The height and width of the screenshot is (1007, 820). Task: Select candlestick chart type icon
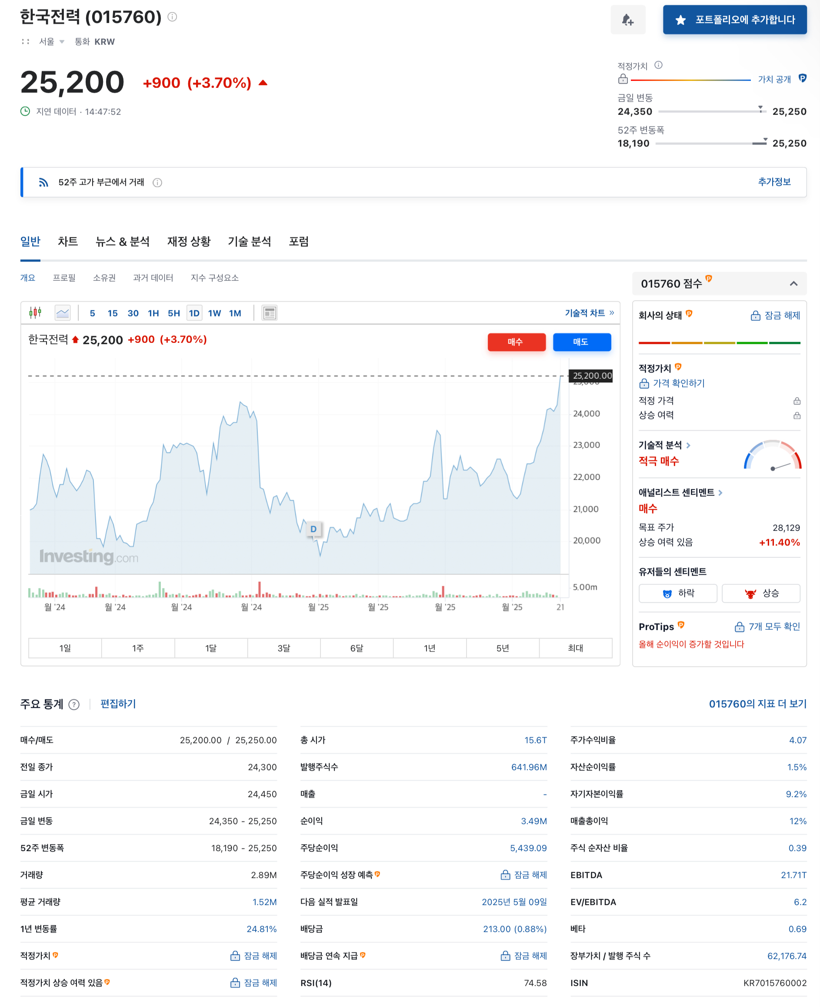point(35,312)
